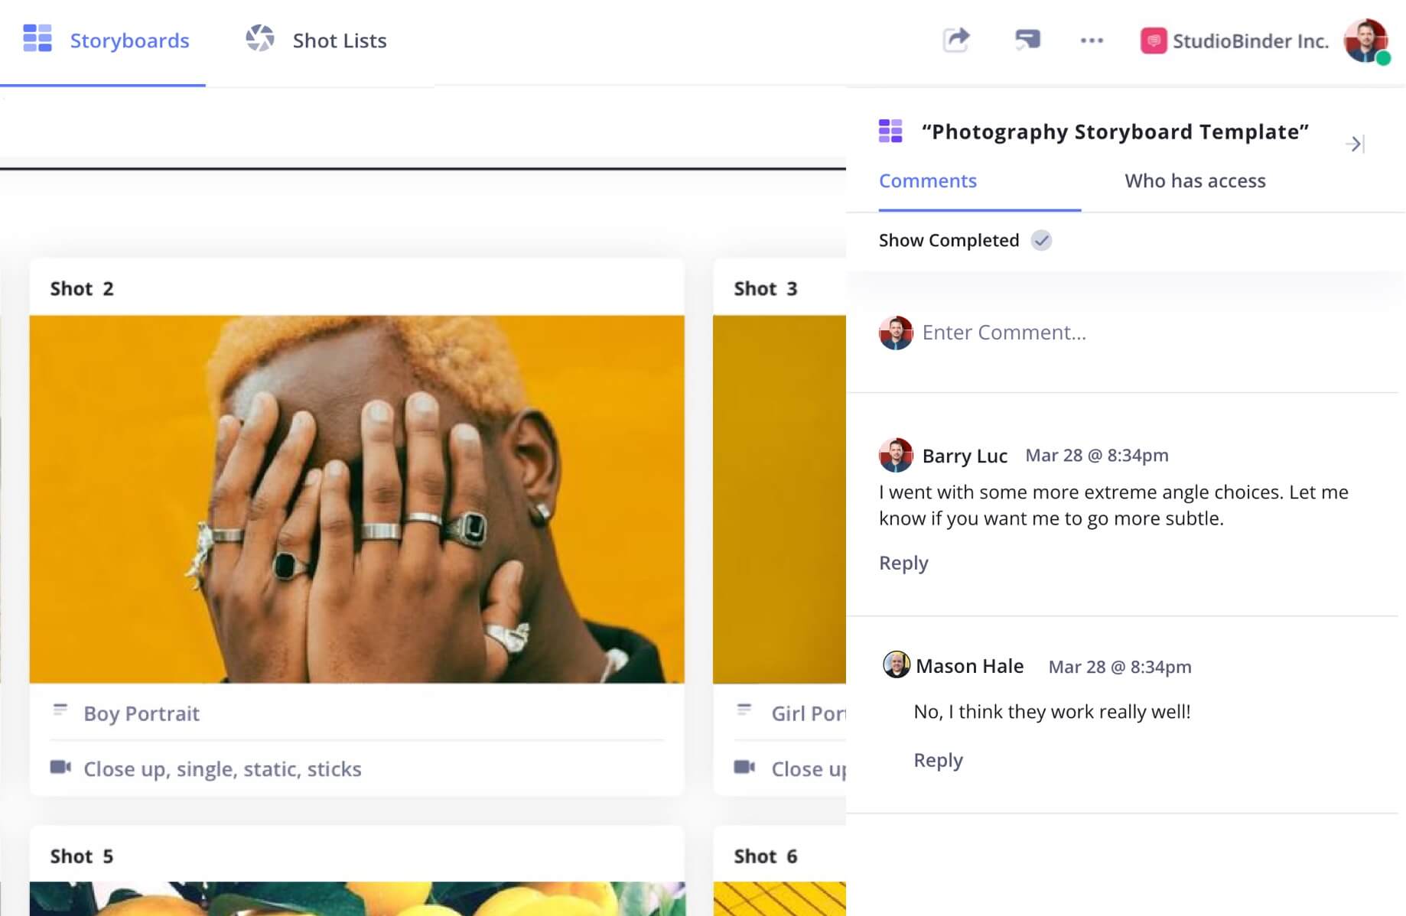This screenshot has width=1406, height=916.
Task: Toggle the Show Completed checkmark
Action: 1041,240
